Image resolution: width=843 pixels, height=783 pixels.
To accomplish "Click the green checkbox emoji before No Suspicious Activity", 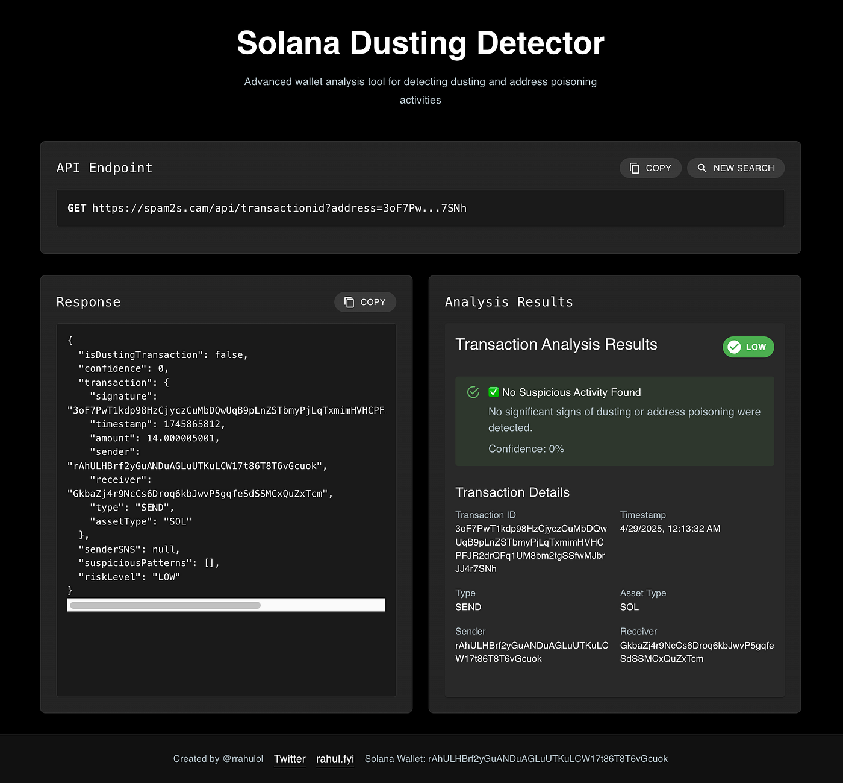I will [x=494, y=392].
